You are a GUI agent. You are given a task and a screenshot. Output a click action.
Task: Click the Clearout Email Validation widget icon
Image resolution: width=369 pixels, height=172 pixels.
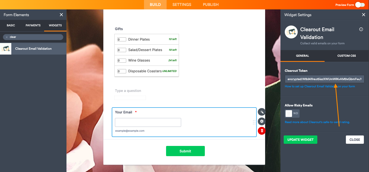(x=6, y=49)
